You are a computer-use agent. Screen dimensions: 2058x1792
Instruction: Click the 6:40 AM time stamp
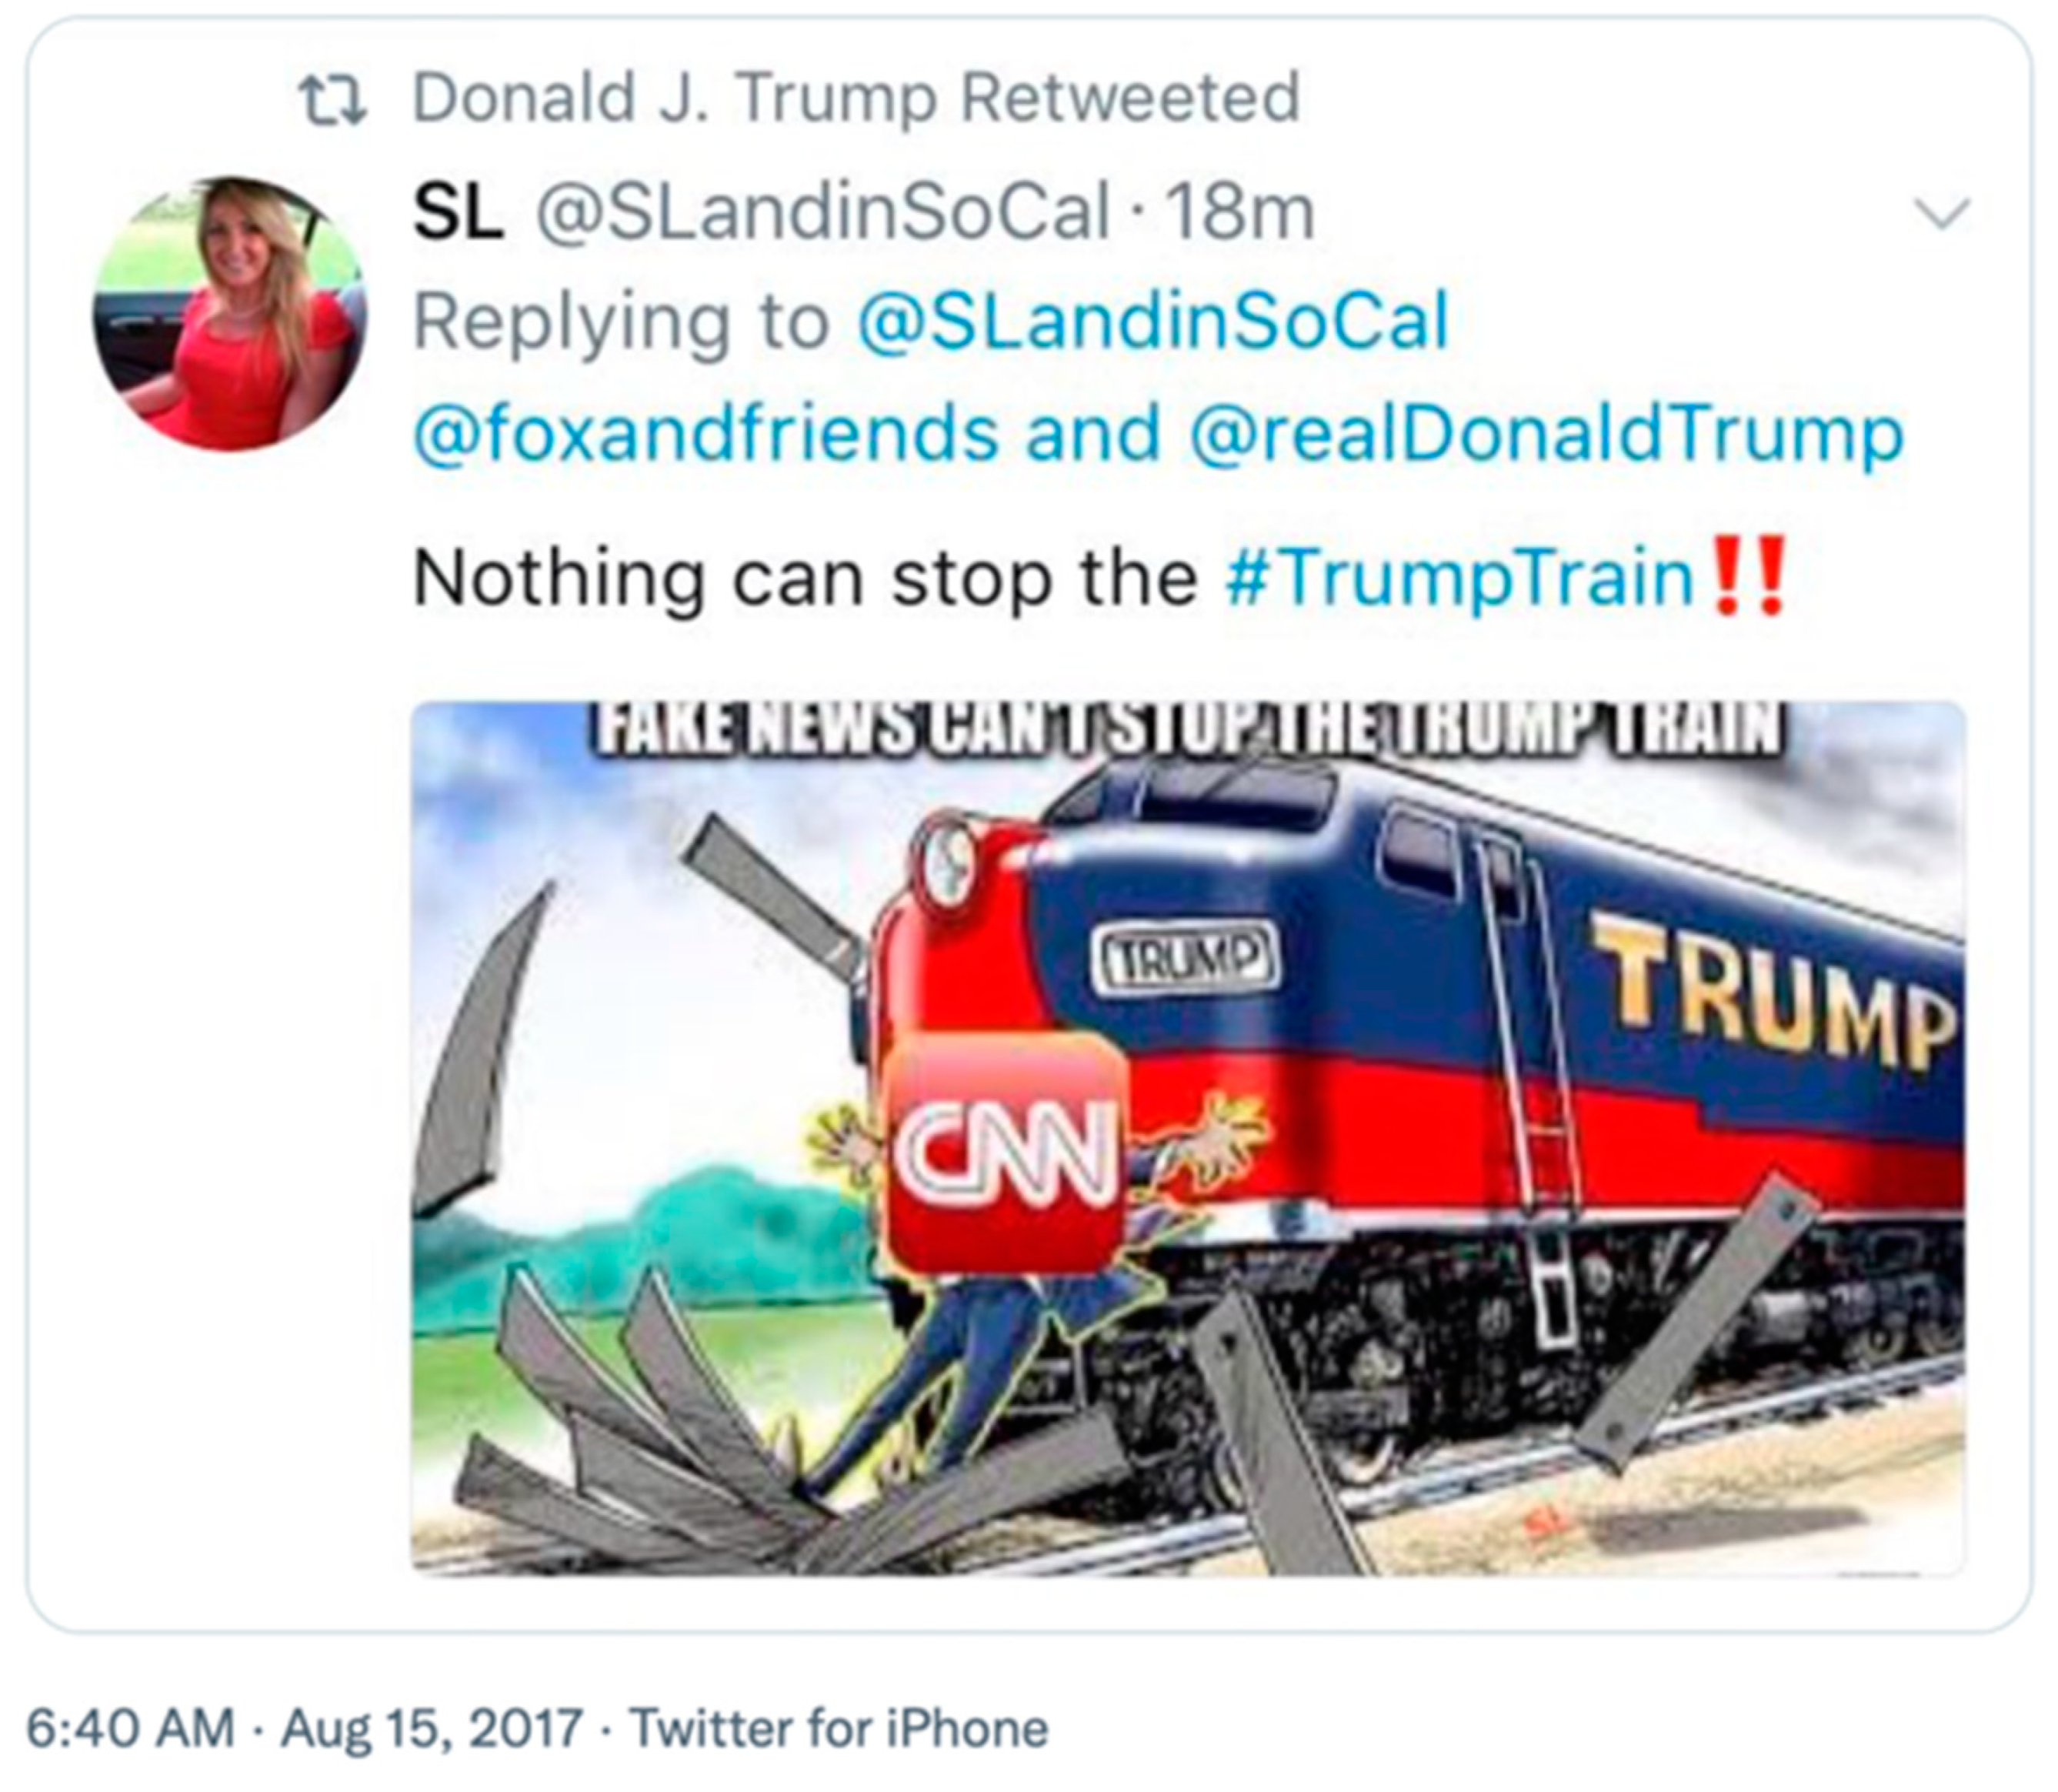pos(130,1728)
